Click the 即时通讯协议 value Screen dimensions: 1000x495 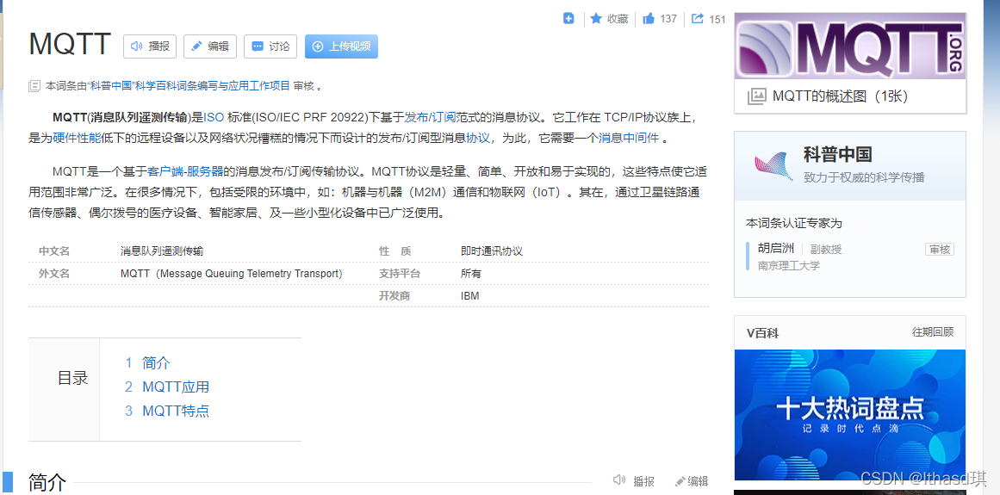[x=492, y=251]
